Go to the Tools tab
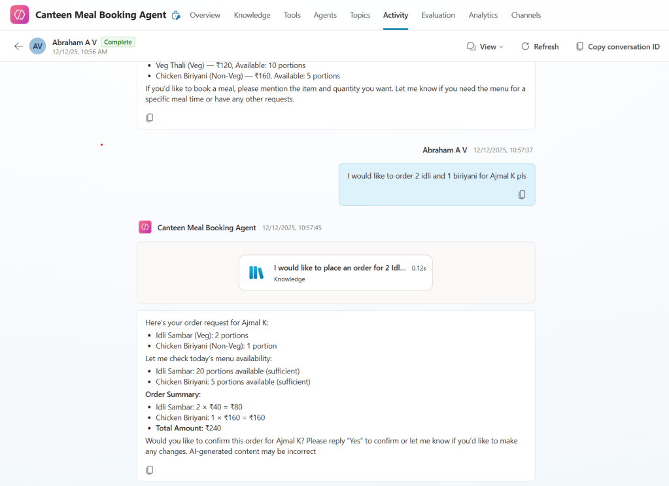Screen dimensions: 669x486 (x=292, y=15)
